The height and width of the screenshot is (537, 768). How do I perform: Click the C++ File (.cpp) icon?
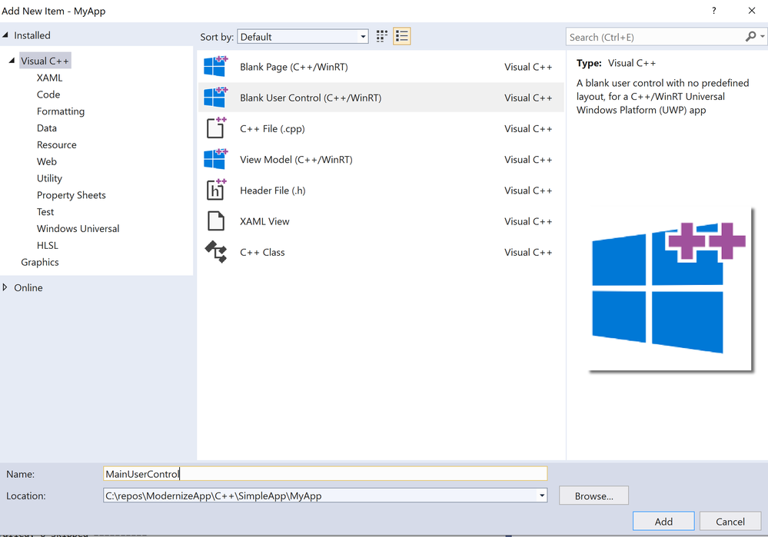click(x=215, y=128)
